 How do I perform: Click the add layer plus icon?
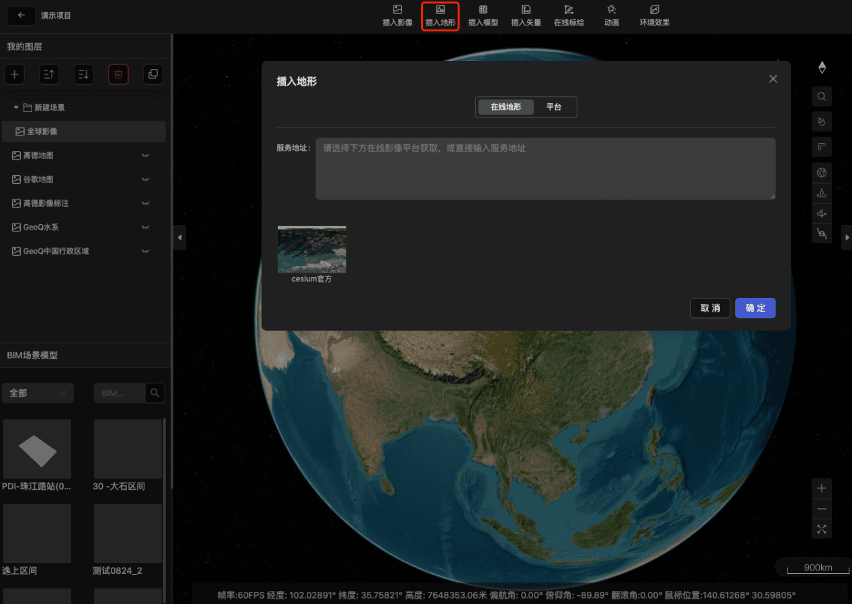click(15, 74)
